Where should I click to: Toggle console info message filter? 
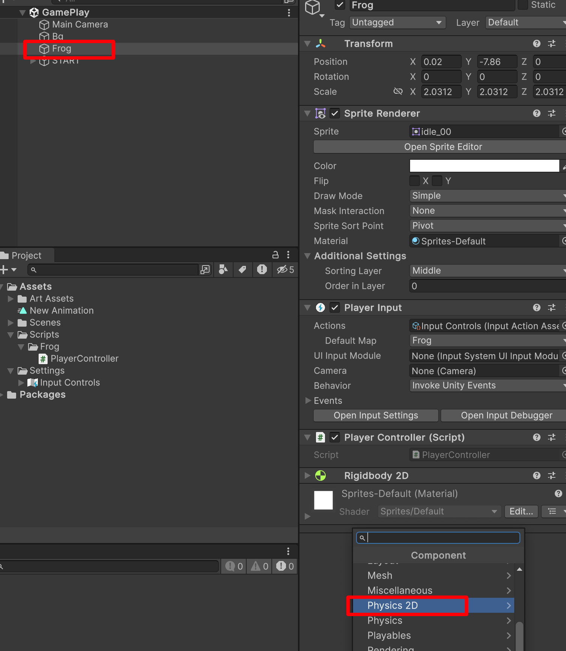(x=234, y=566)
